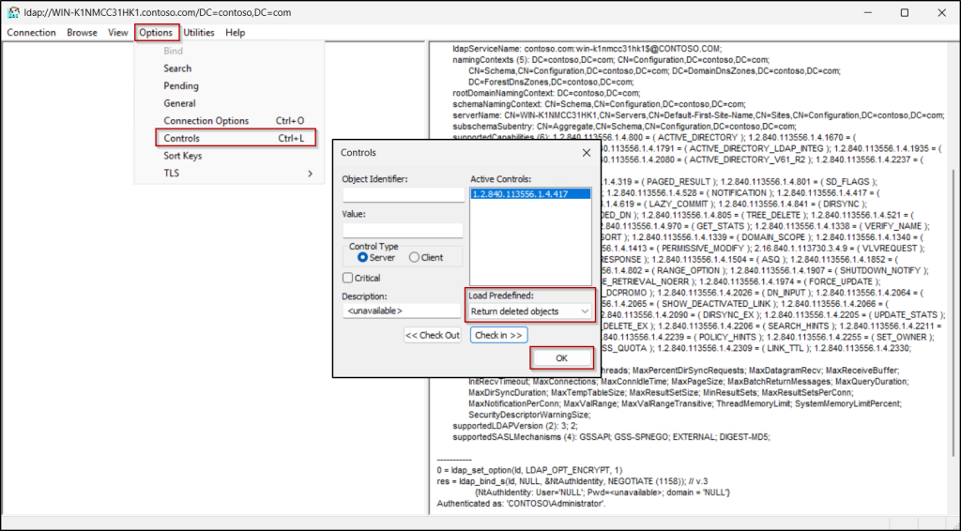961x531 pixels.
Task: Open the Utilities menu
Action: point(199,33)
